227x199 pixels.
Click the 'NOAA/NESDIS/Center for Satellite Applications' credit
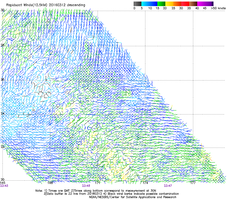click(122, 197)
